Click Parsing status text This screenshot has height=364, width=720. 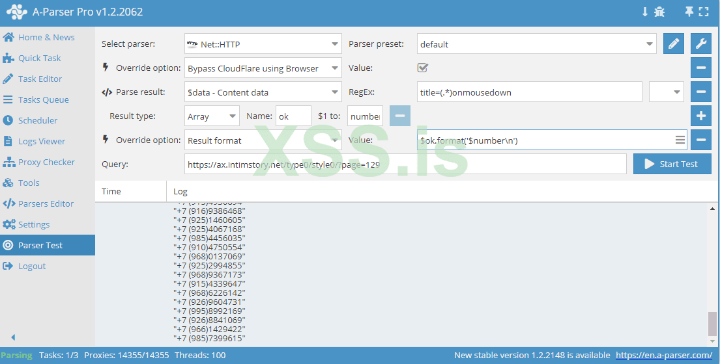(x=16, y=356)
